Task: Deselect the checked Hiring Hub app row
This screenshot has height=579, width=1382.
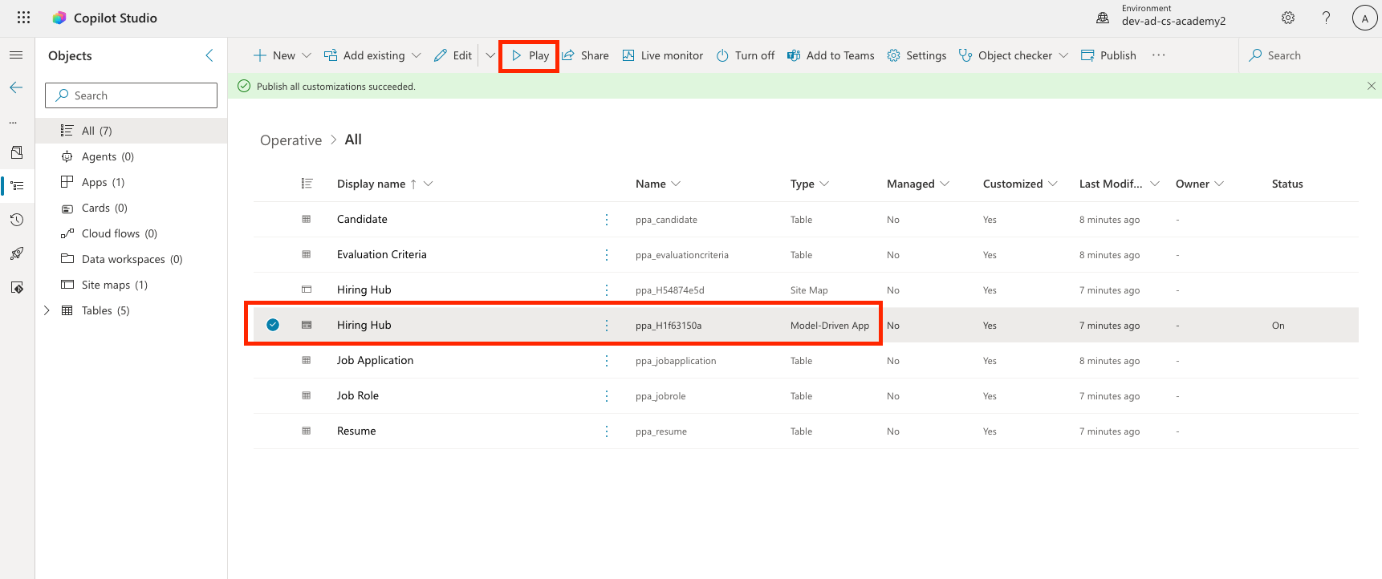Action: coord(273,325)
